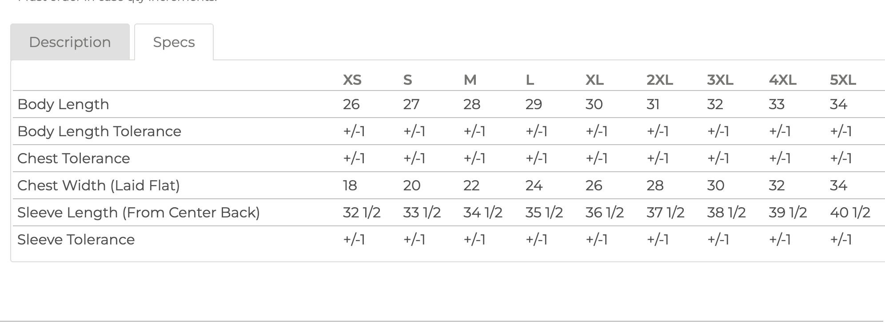Click the XS size column header
The image size is (885, 331).
click(352, 80)
